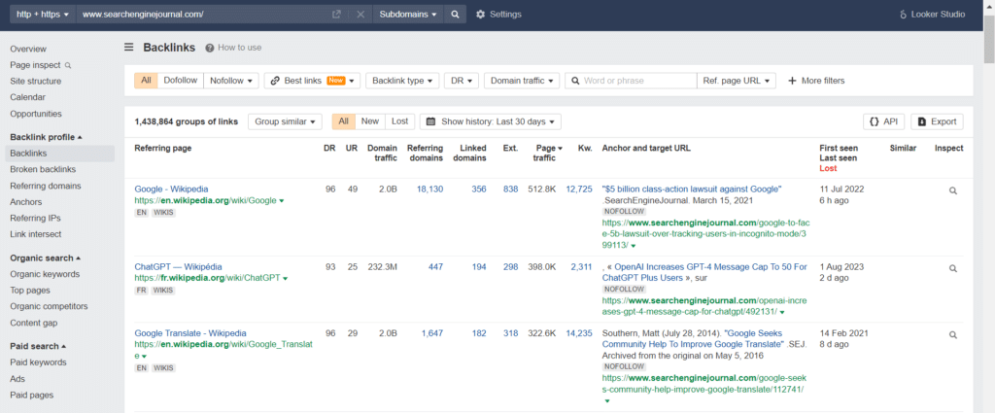
Task: Inspect the Google Translate - Wikipedia row
Action: (952, 334)
